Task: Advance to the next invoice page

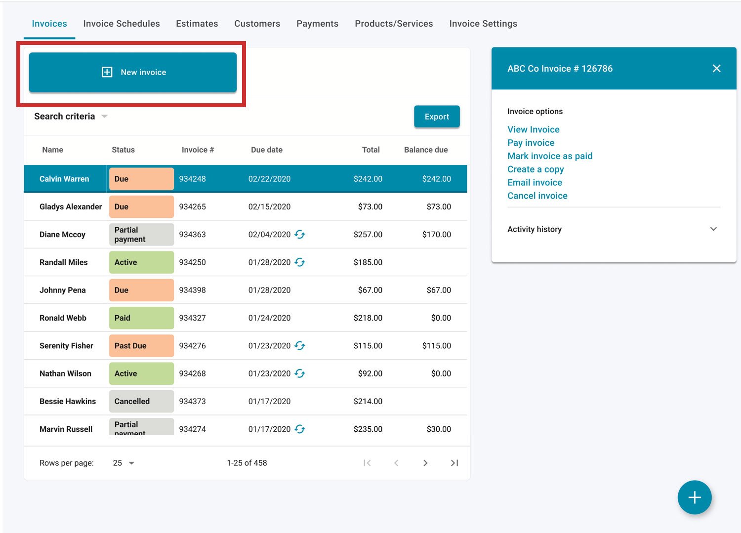Action: click(425, 463)
